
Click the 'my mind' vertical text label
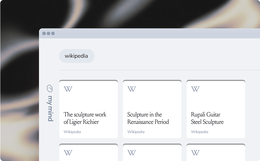pos(50,108)
